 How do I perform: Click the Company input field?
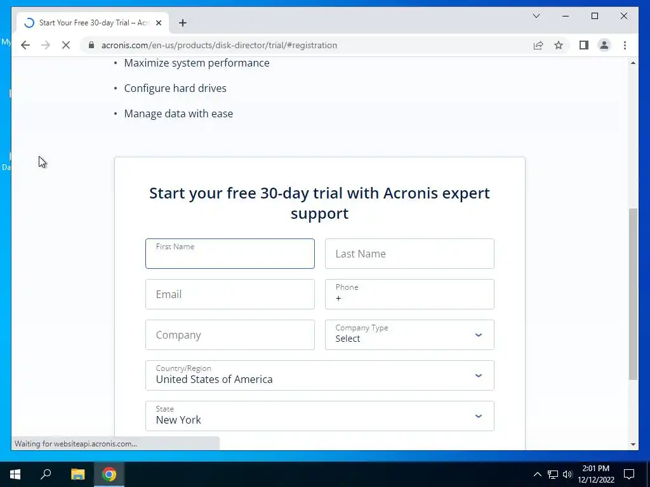[x=230, y=335]
